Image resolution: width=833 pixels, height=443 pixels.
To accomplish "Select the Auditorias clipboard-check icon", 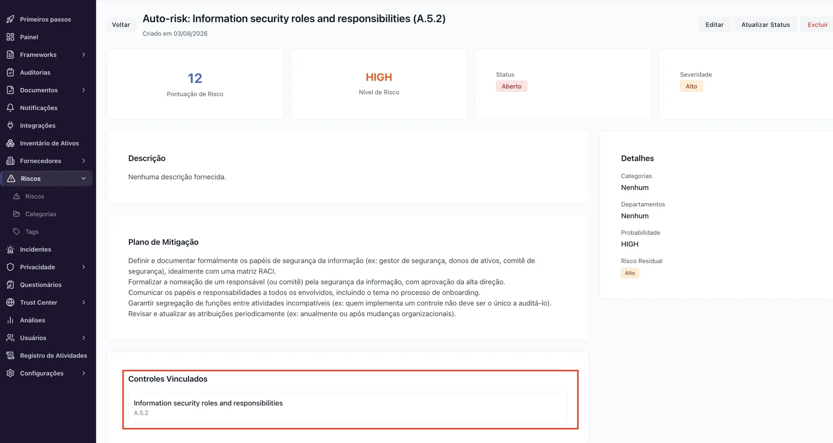I will click(x=10, y=72).
